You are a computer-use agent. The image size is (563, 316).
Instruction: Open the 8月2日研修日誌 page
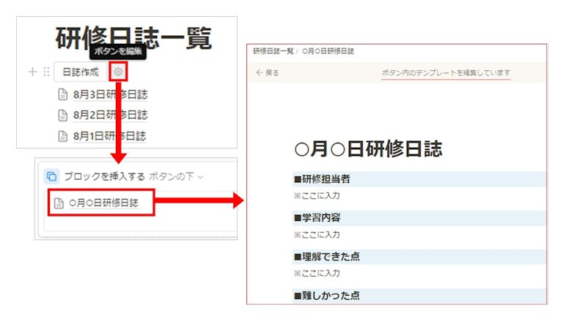(x=110, y=116)
